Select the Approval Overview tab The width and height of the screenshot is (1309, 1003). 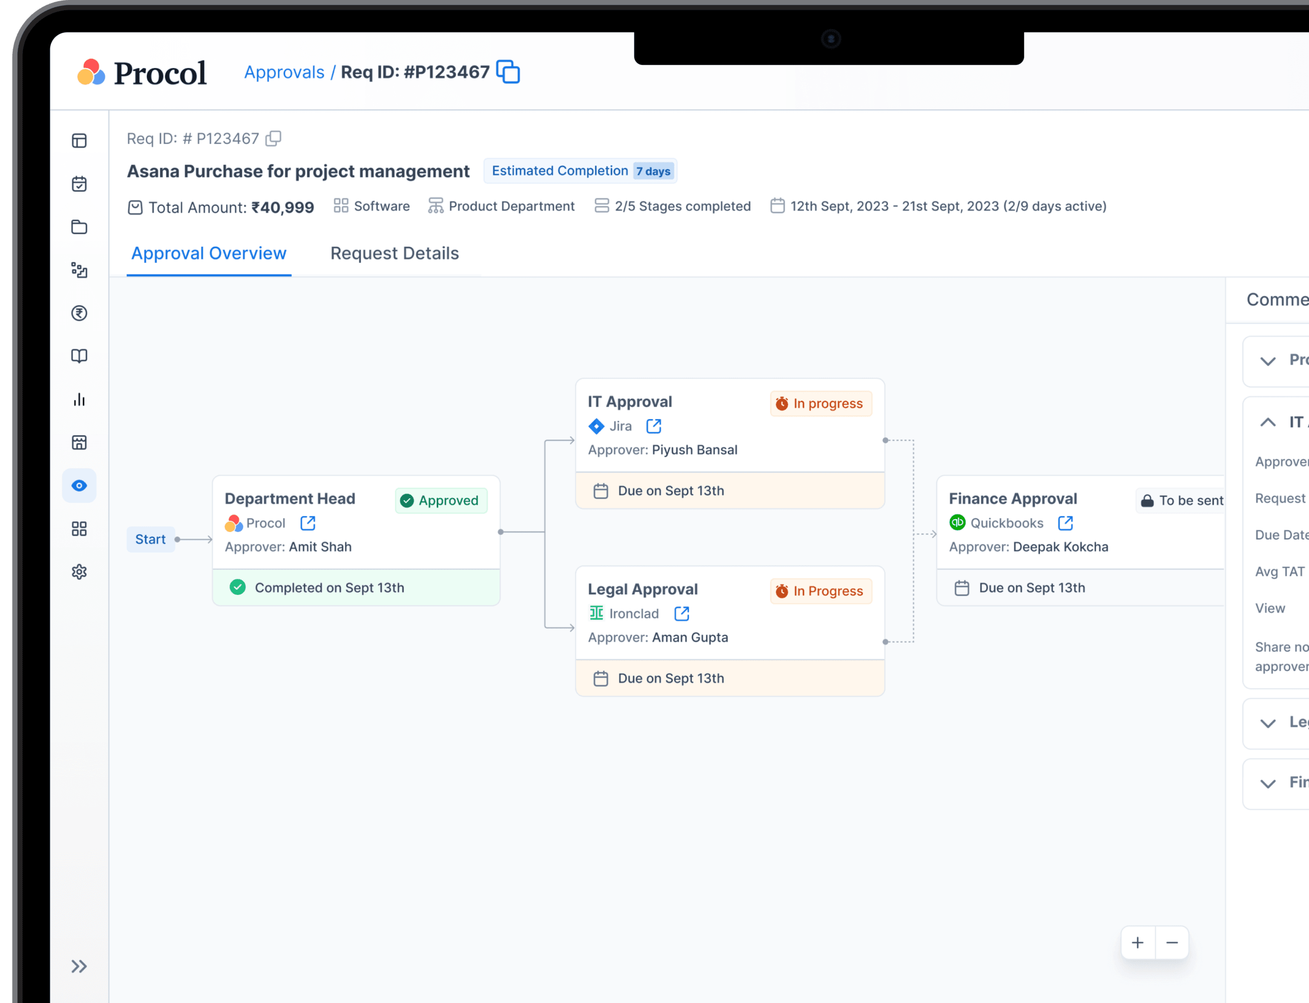209,253
